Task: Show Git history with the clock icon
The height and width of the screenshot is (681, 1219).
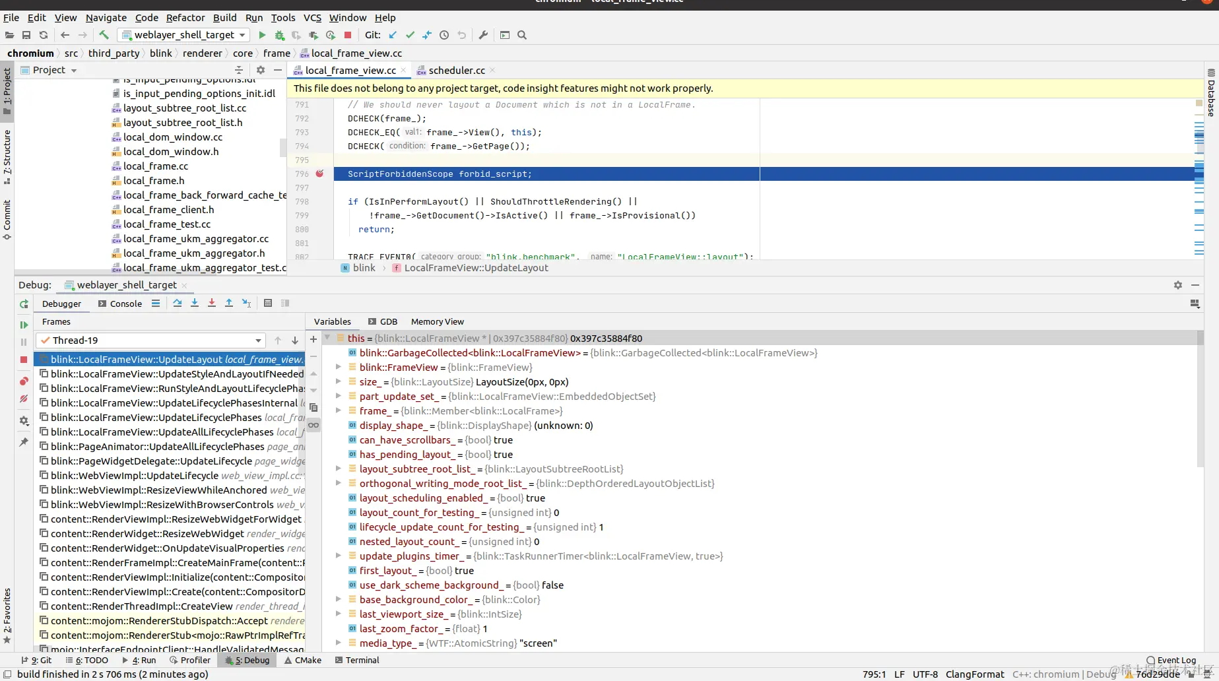Action: (444, 35)
